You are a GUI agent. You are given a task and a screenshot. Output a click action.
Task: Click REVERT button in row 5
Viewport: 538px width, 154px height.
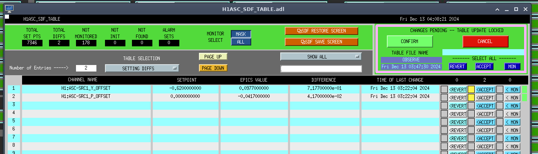pyautogui.click(x=458, y=122)
